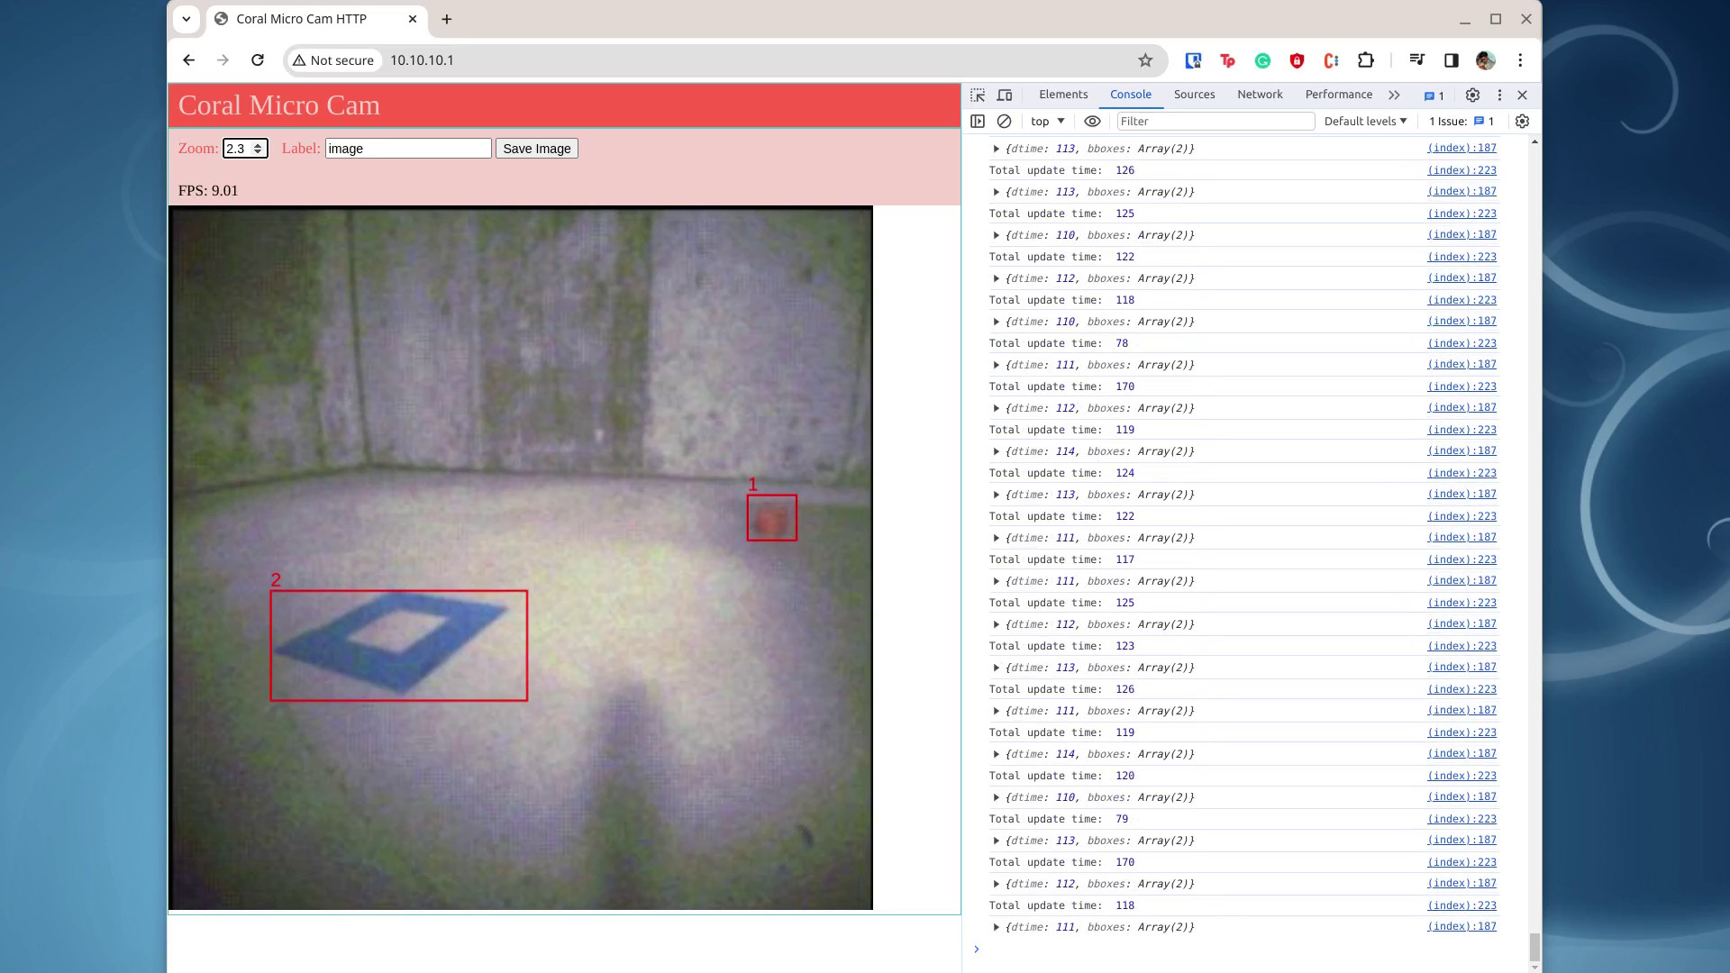Open the more DevTools panels chevron menu
The height and width of the screenshot is (973, 1730).
coord(1394,95)
